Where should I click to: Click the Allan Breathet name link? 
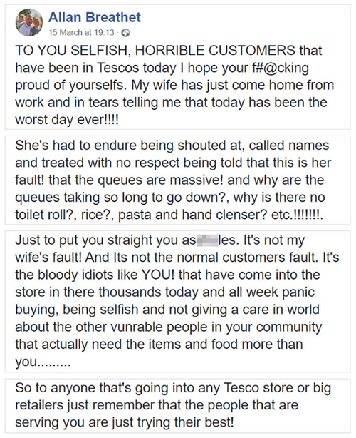pyautogui.click(x=95, y=17)
